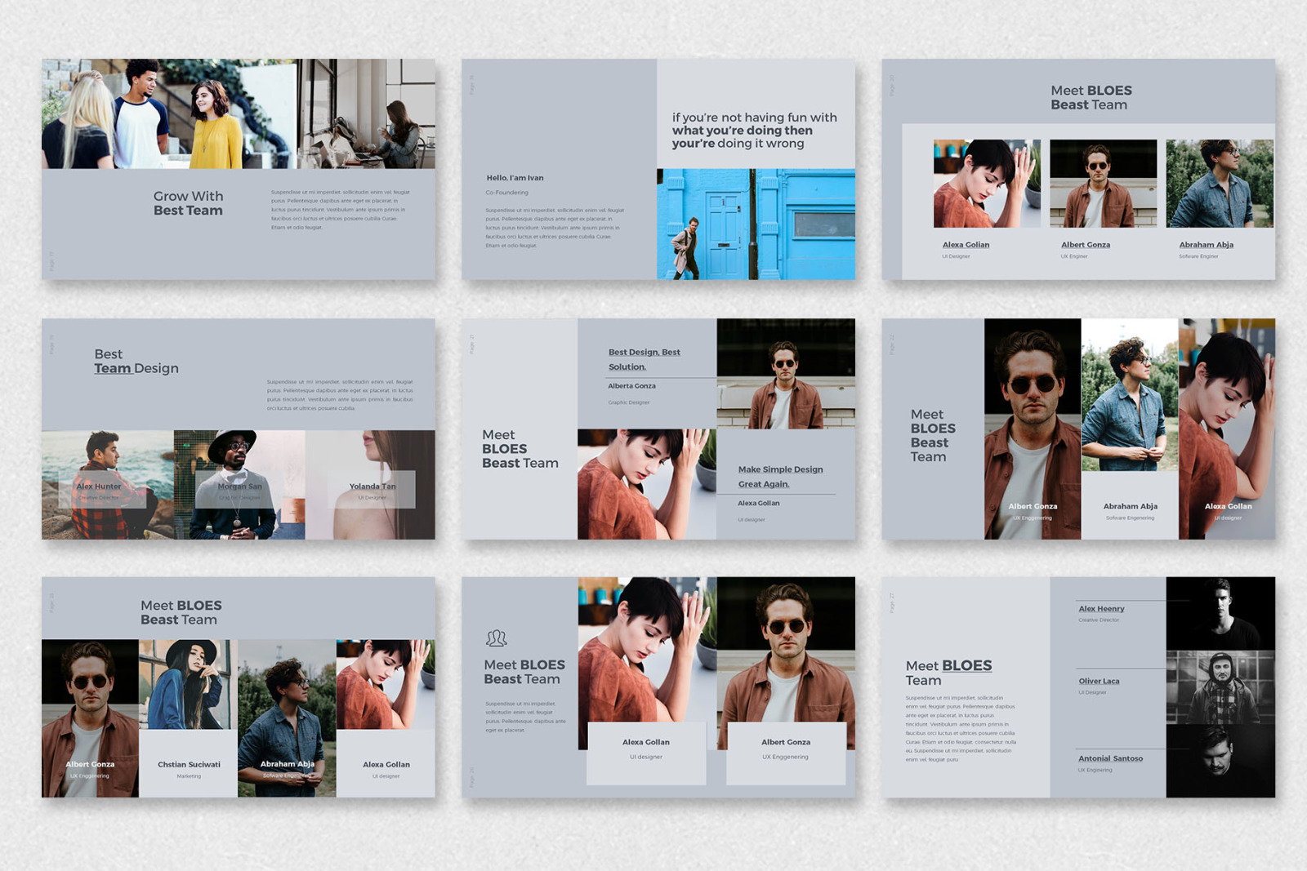The width and height of the screenshot is (1307, 871).
Task: Click the Hello, I'am Ivan text
Action: [x=515, y=177]
